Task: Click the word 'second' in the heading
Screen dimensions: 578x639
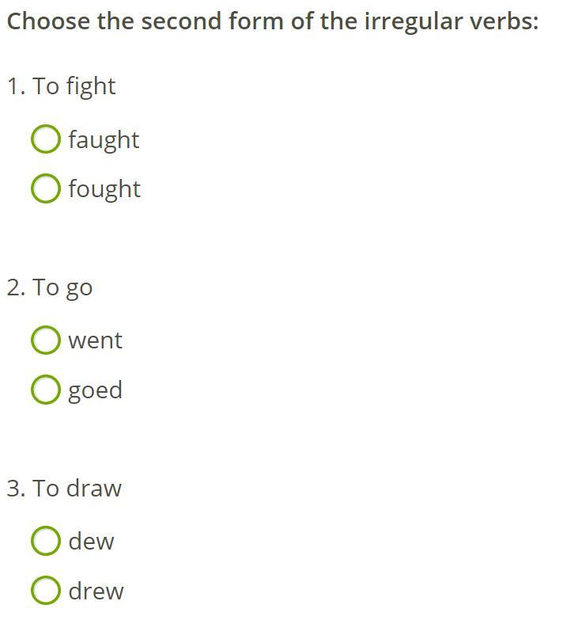Action: [181, 21]
